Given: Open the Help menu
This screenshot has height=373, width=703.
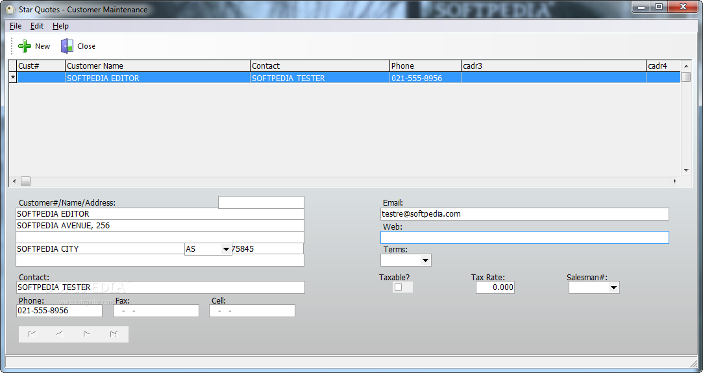Looking at the screenshot, I should click(x=60, y=26).
